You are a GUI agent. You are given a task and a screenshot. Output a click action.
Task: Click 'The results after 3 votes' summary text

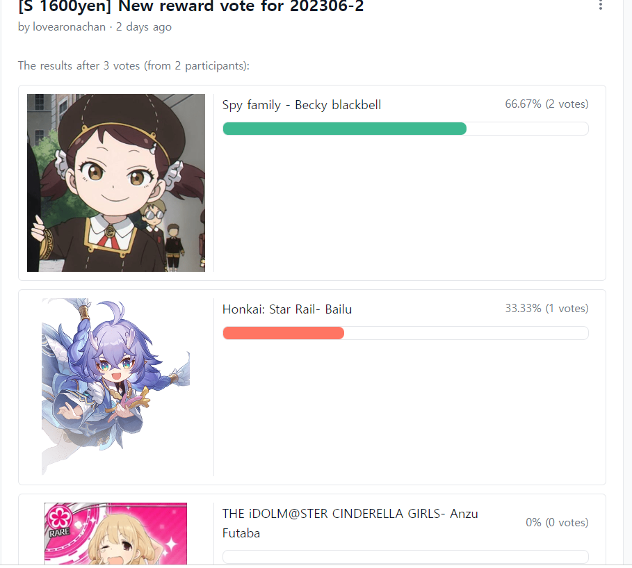click(x=133, y=66)
